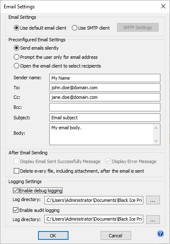170x244 pixels.
Task: Open the blue help question mark icon
Action: pyautogui.click(x=160, y=234)
